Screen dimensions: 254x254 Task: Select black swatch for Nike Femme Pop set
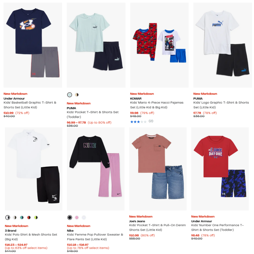click(70, 217)
